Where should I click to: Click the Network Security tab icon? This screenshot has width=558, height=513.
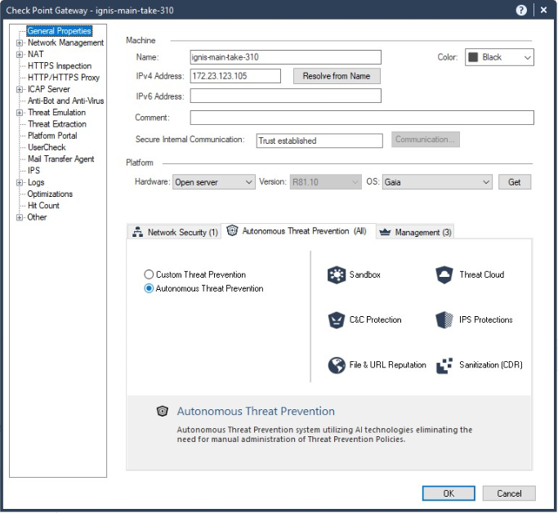tap(138, 232)
